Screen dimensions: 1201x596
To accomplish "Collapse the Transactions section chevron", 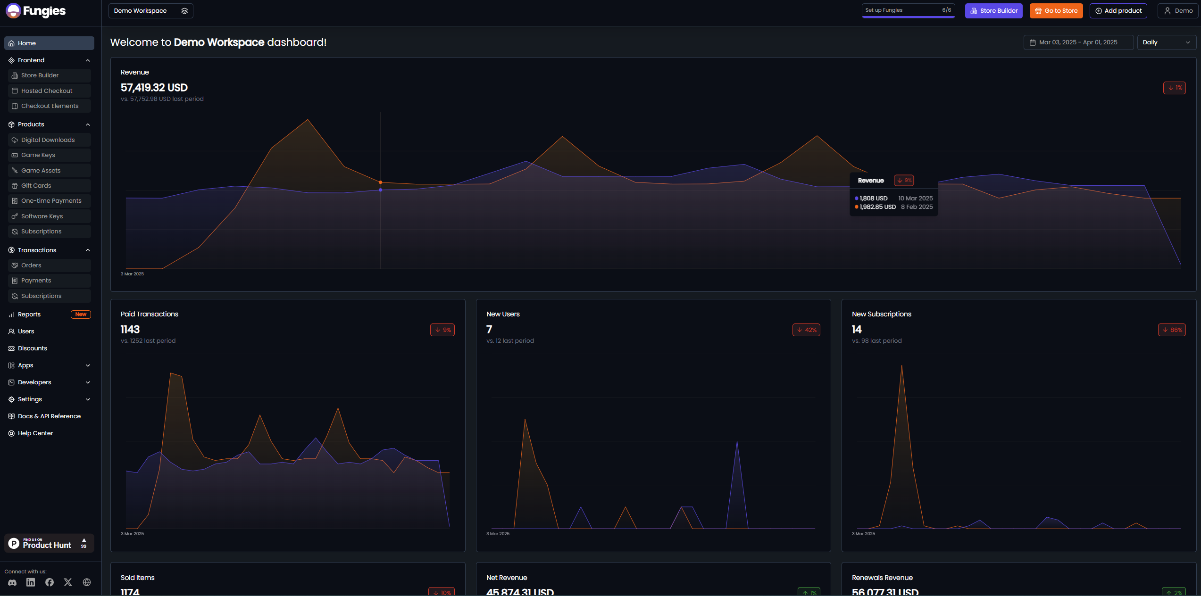I will [88, 250].
